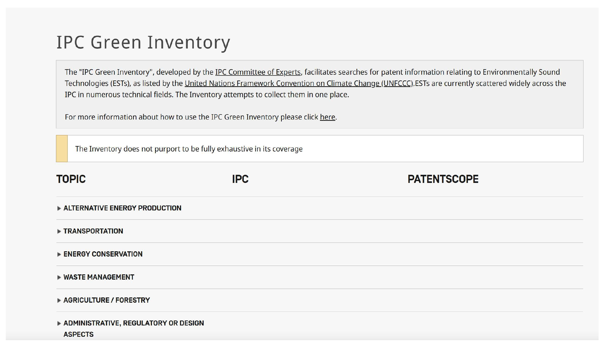Expand the Energy Conservation arrow

coord(59,254)
